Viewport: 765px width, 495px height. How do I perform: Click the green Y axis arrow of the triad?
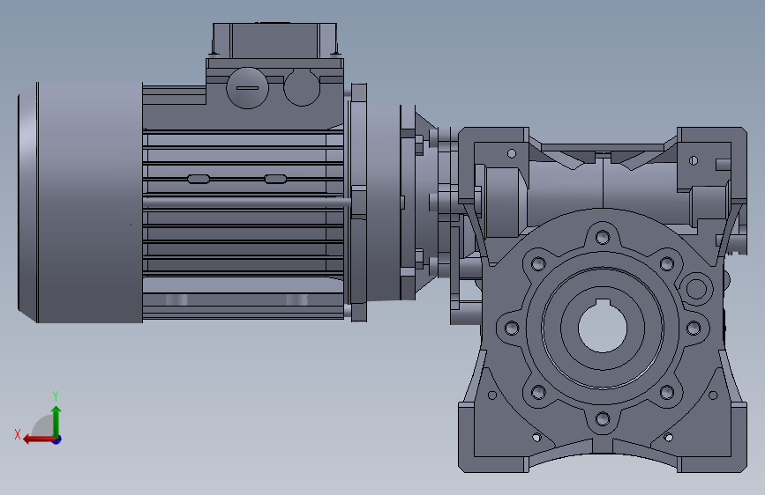pos(56,420)
